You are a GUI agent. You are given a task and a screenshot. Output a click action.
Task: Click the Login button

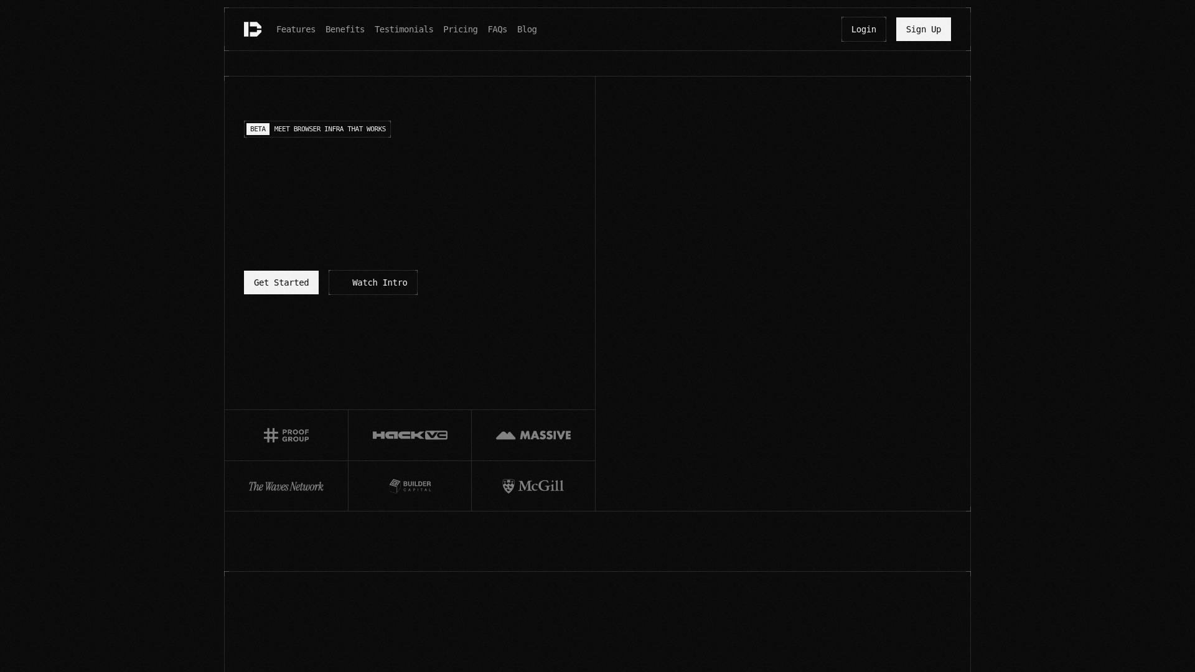tap(864, 29)
